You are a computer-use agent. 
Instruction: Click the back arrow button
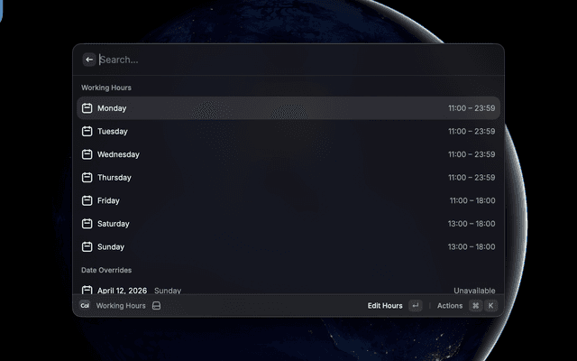[x=89, y=60]
